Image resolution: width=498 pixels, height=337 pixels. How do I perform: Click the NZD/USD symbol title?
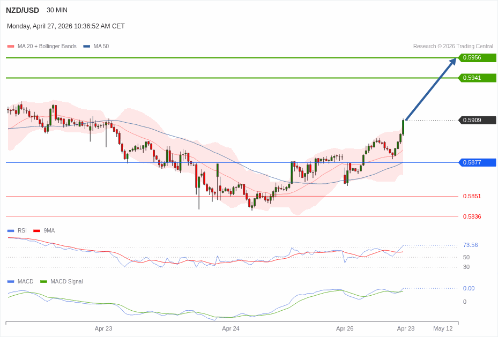coord(23,10)
